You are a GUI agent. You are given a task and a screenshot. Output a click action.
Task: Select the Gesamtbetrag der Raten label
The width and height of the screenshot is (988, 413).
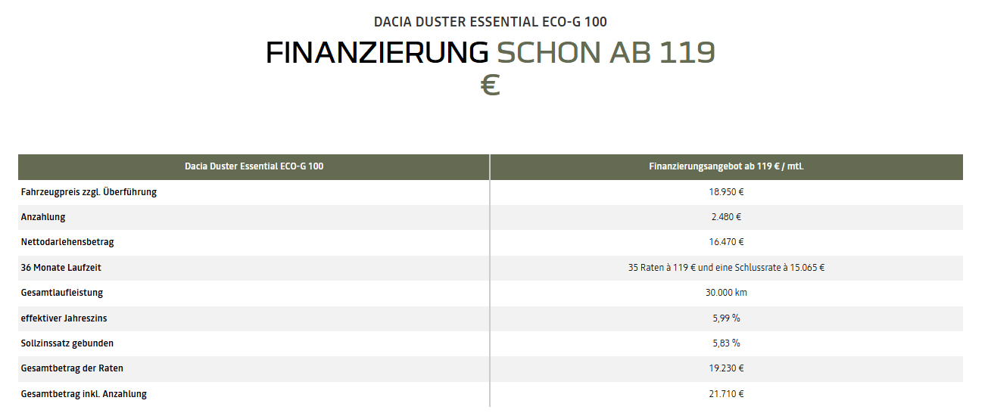(72, 368)
